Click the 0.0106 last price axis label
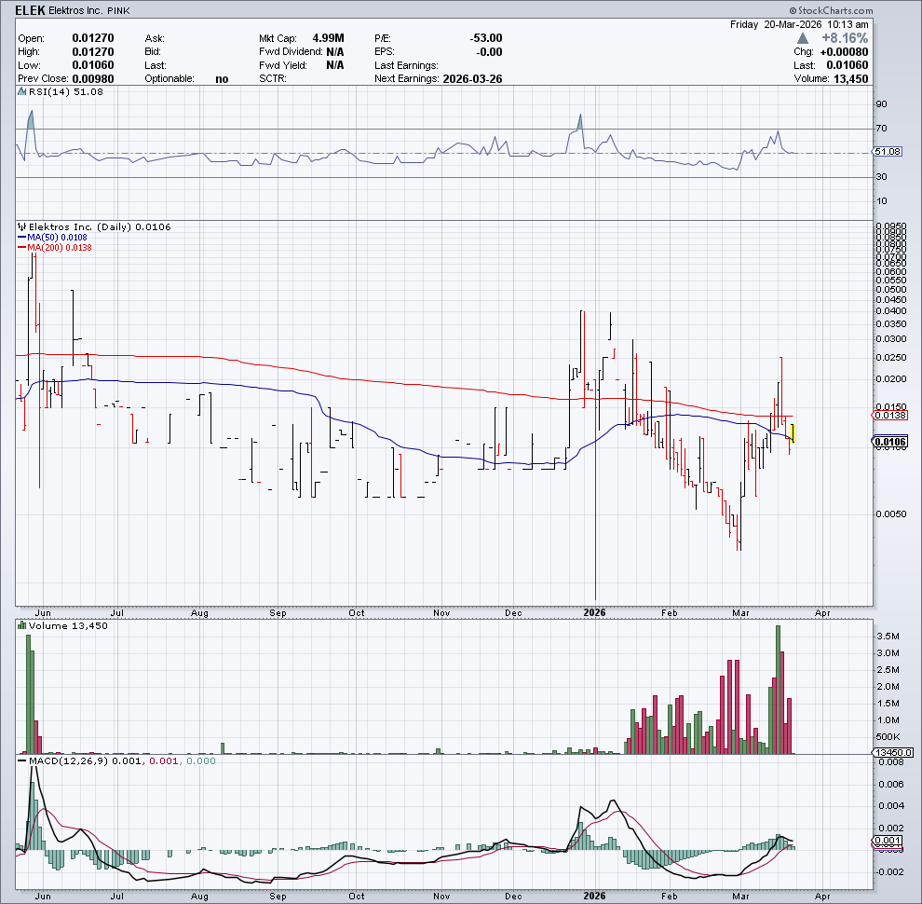 [x=891, y=442]
